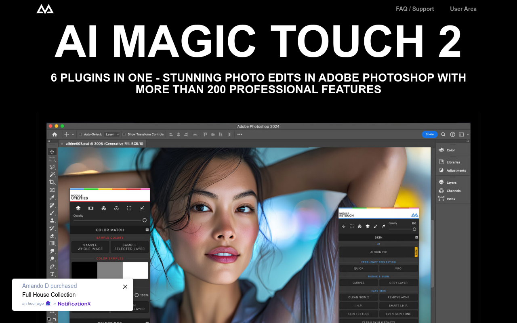
Task: Click the blue Share button
Action: (430, 134)
